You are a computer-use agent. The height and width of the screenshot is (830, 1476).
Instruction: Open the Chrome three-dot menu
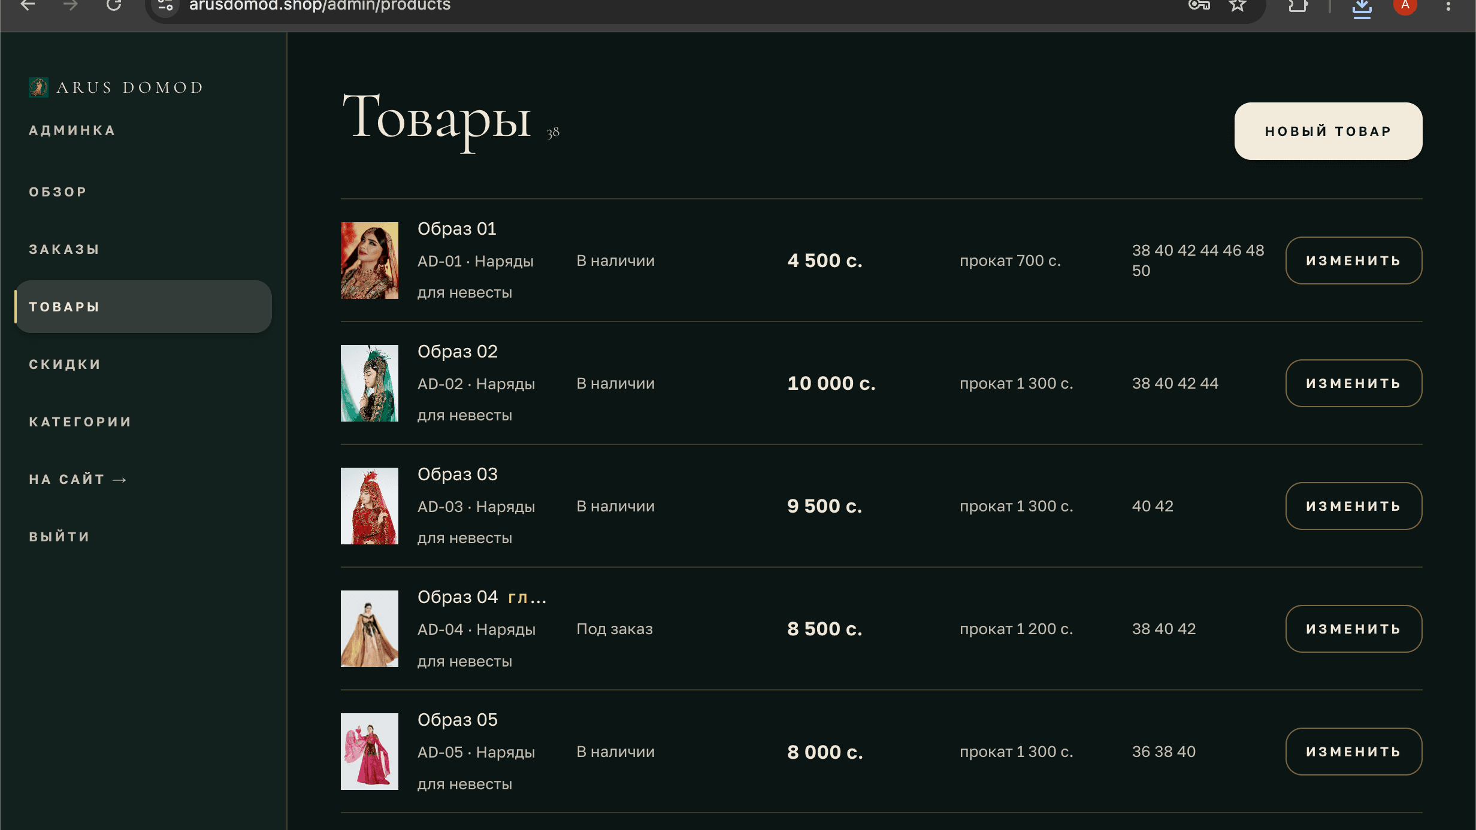tap(1448, 5)
